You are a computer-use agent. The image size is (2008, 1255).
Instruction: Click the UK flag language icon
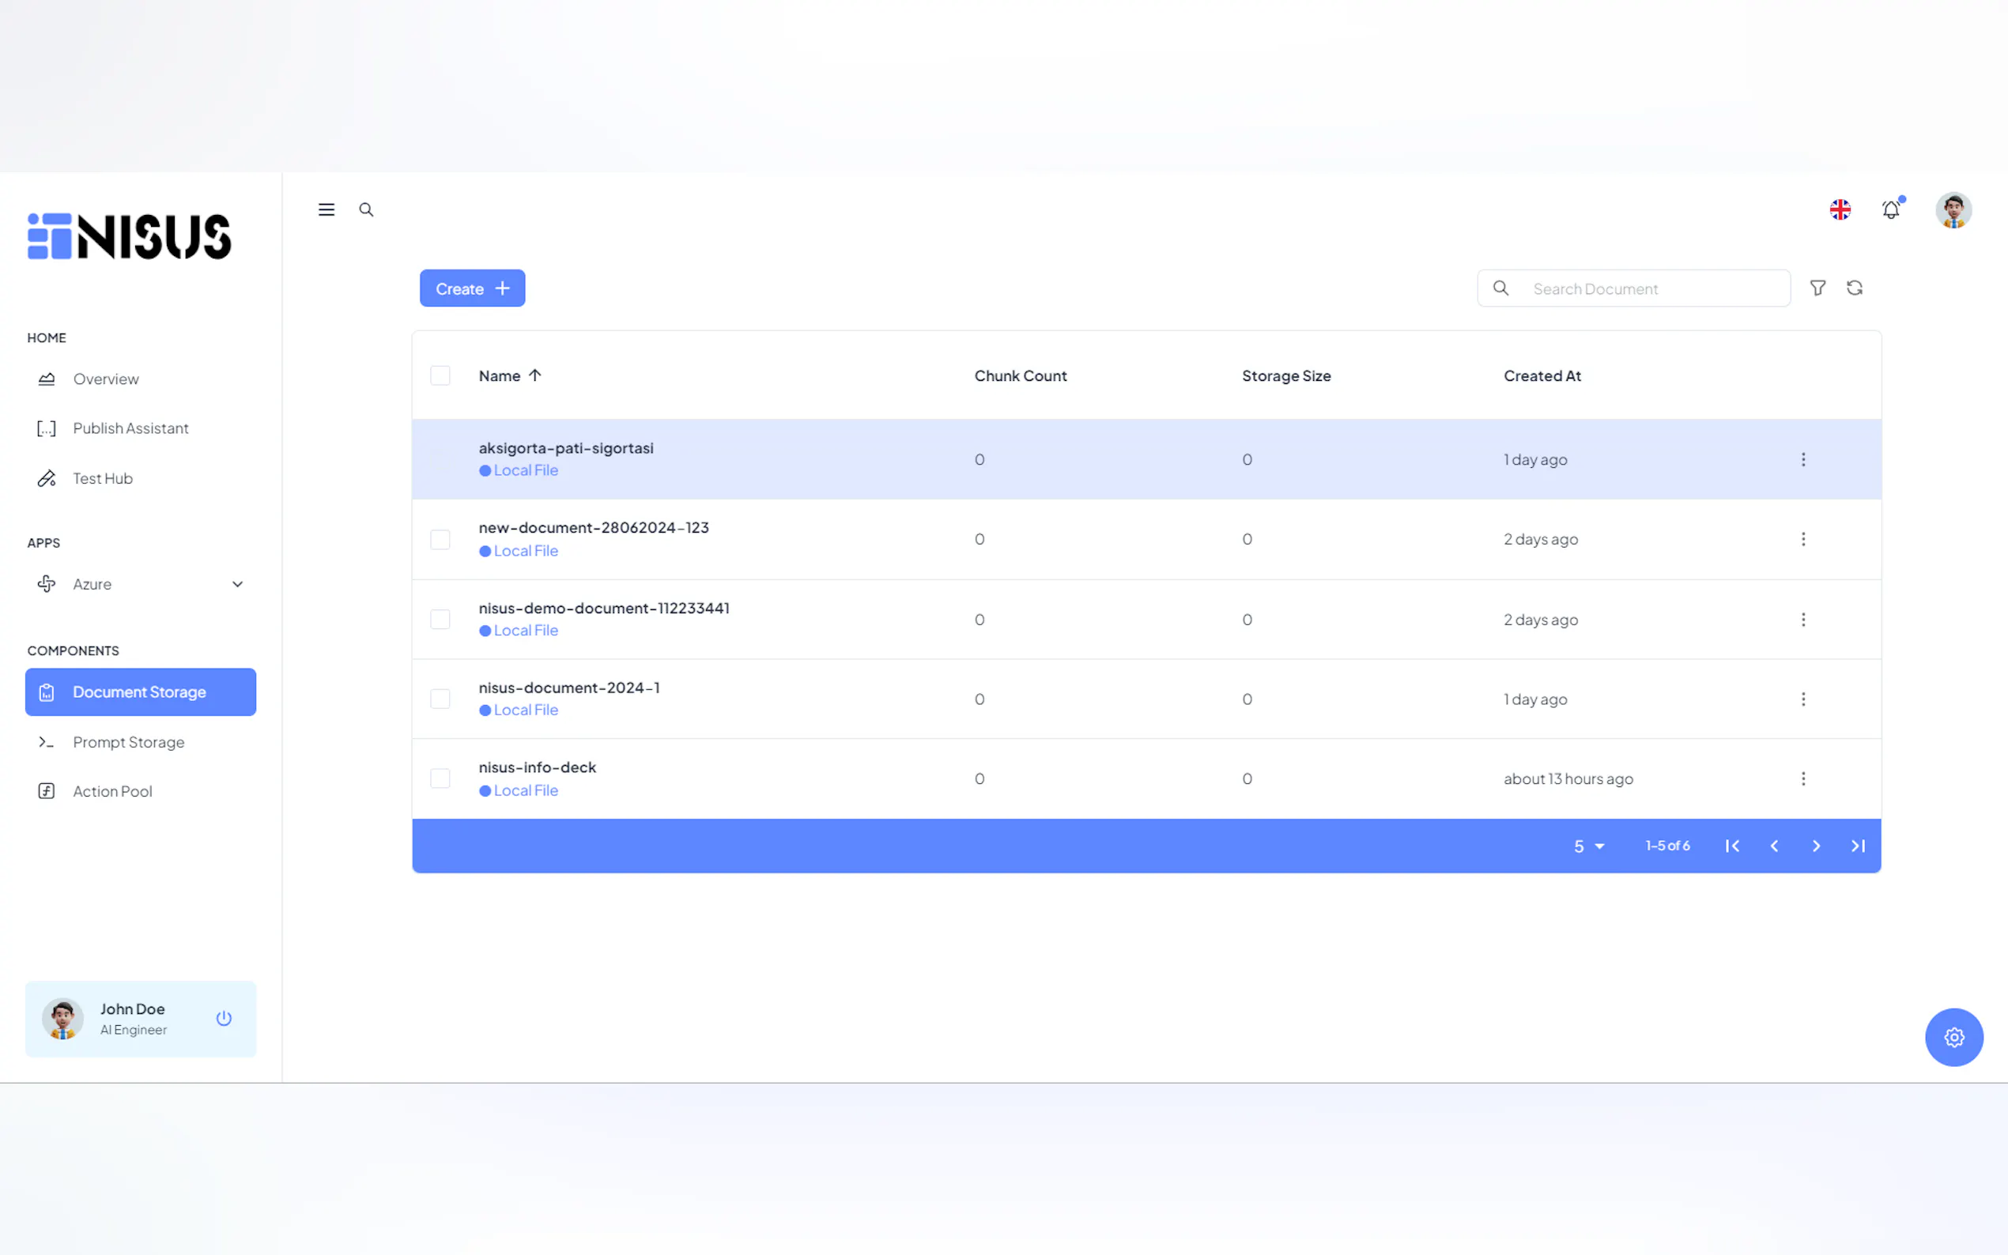point(1840,210)
